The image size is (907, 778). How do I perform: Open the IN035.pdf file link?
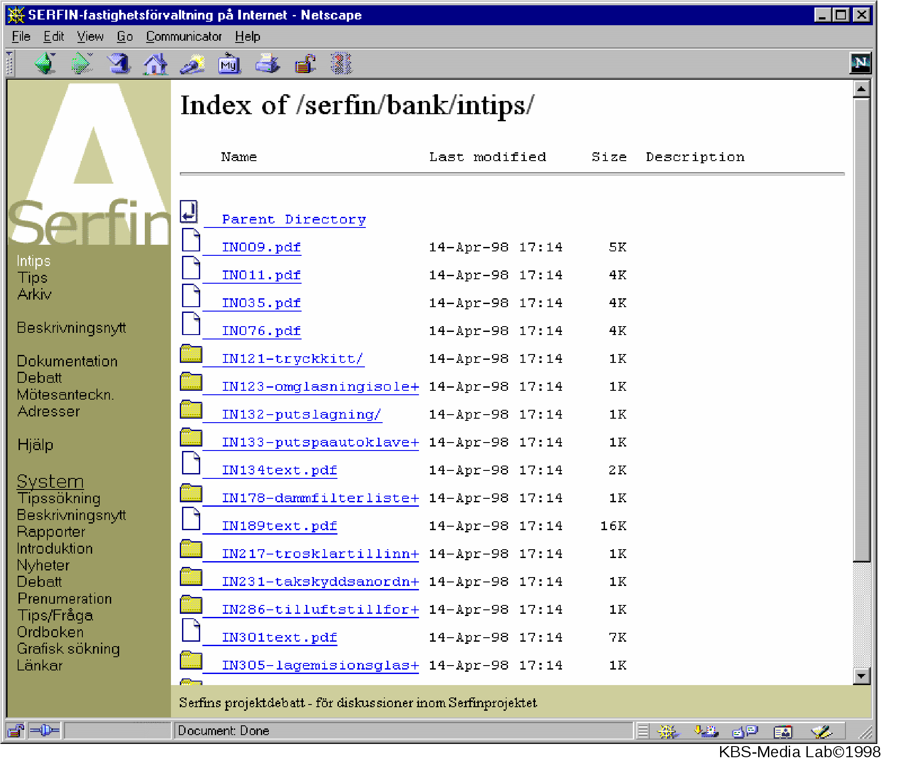(261, 303)
